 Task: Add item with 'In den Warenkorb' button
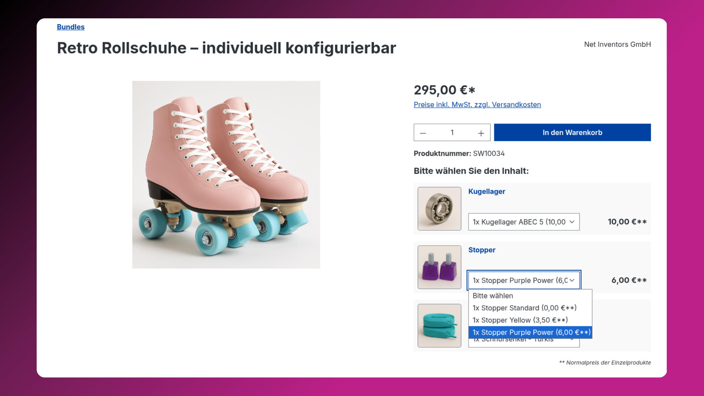tap(572, 132)
